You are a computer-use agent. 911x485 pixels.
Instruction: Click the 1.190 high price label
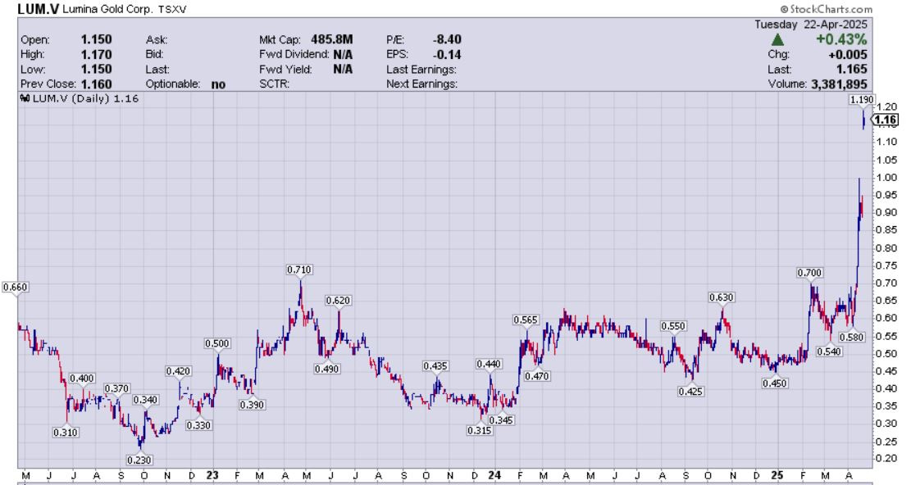coord(862,100)
